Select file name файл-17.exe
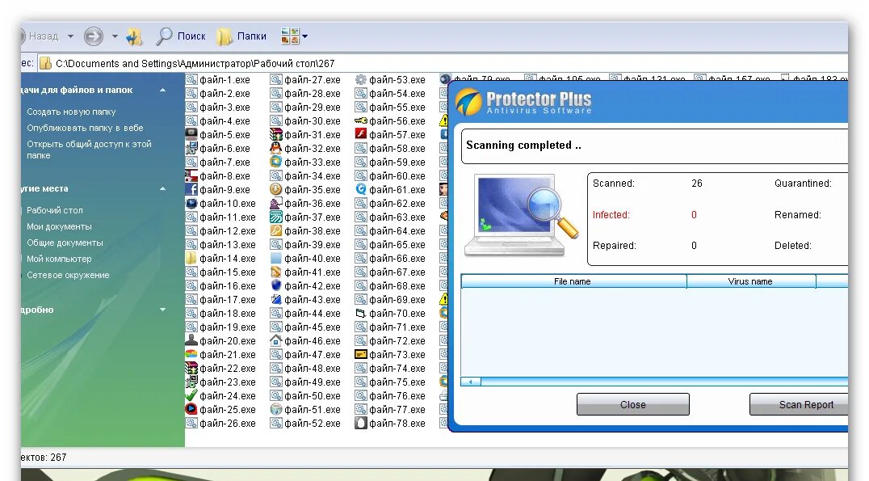Image resolution: width=869 pixels, height=481 pixels. 228,300
